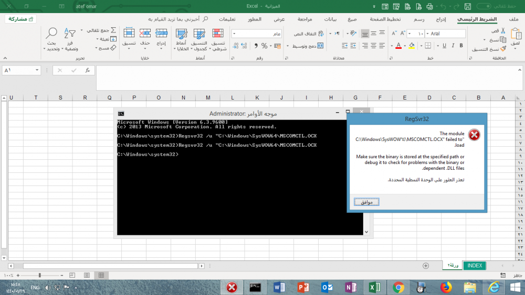525x295 pixels.
Task: Click the Save icon in title bar
Action: (x=467, y=6)
